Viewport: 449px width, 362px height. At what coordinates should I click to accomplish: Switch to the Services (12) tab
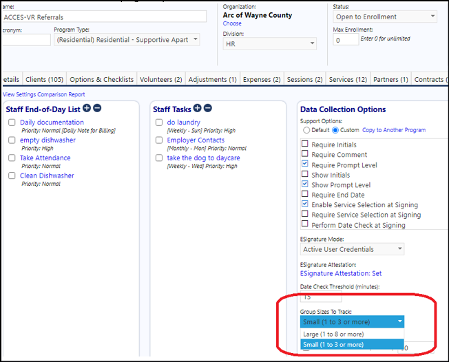pos(348,79)
